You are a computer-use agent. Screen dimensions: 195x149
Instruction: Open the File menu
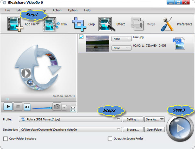pyautogui.click(x=7, y=10)
